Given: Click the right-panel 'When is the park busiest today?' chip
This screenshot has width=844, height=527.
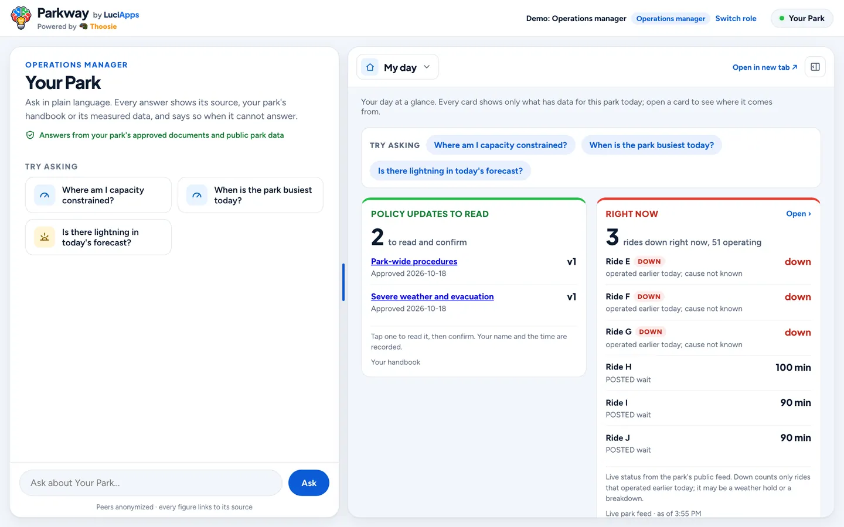Looking at the screenshot, I should (651, 145).
